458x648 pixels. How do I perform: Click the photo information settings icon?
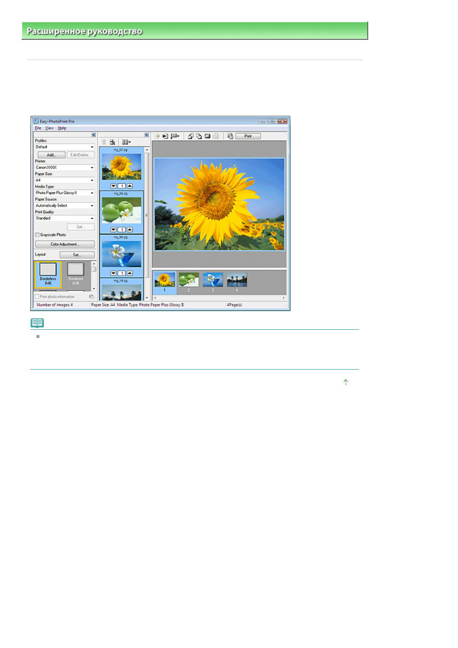(91, 297)
